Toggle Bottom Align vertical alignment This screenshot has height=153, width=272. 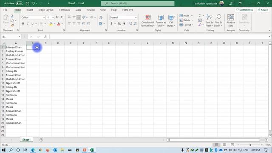79,17
